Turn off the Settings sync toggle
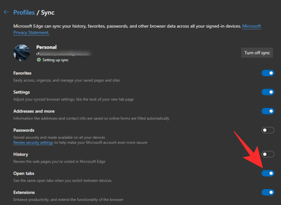 pos(268,92)
